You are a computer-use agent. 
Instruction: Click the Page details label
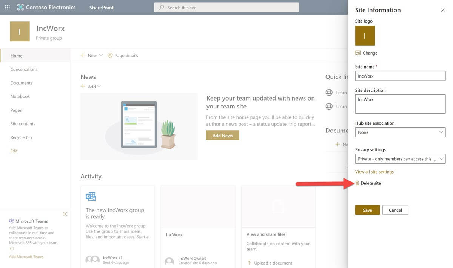(126, 55)
